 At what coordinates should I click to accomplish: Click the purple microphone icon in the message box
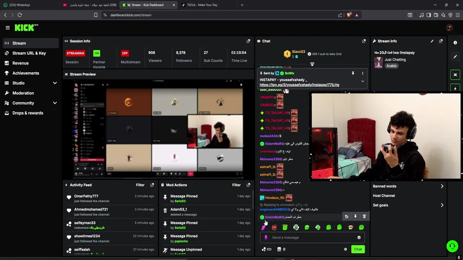266,238
